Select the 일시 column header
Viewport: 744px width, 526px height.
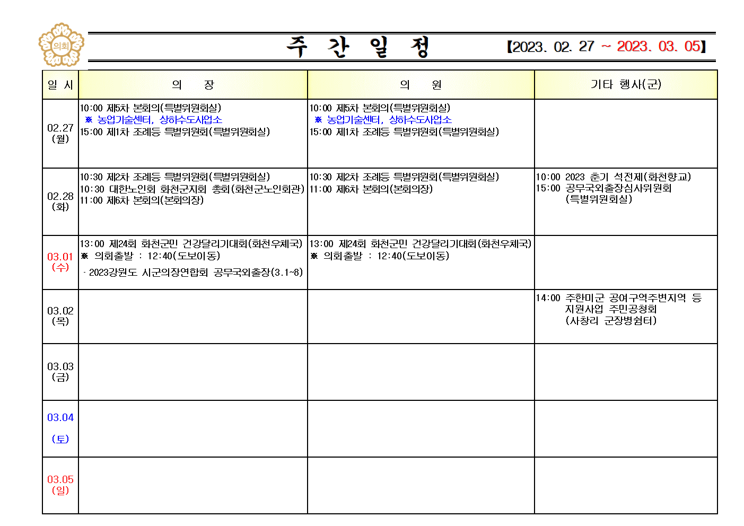click(60, 85)
